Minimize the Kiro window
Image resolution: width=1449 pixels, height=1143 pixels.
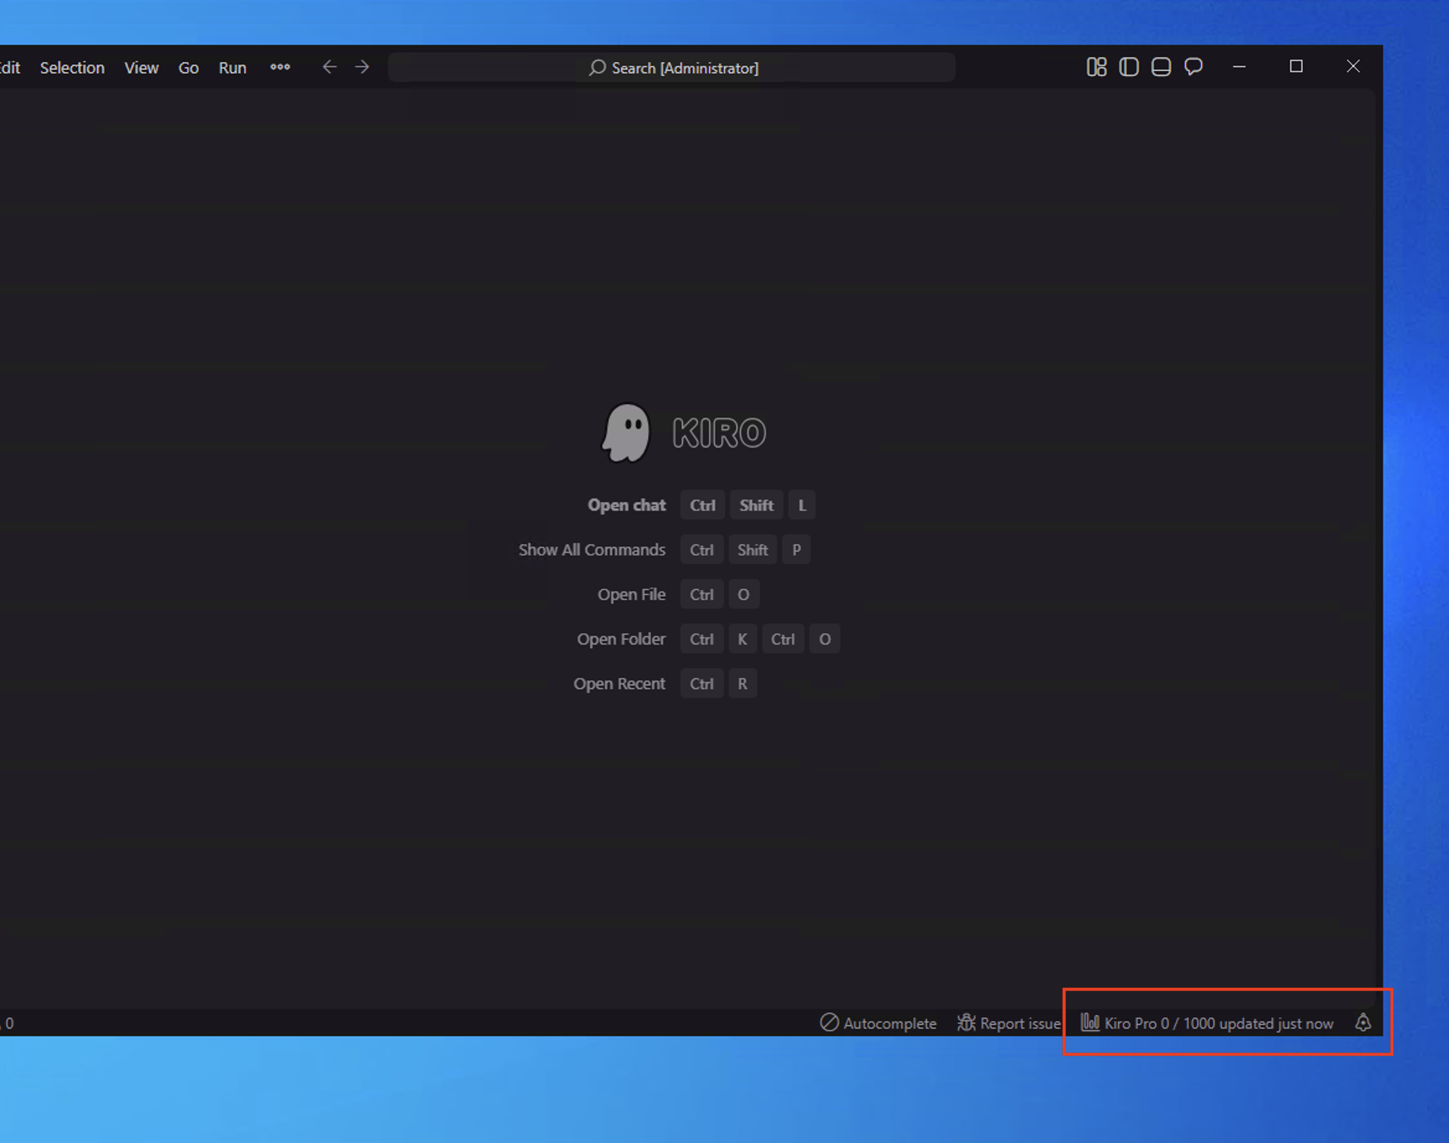click(1239, 67)
